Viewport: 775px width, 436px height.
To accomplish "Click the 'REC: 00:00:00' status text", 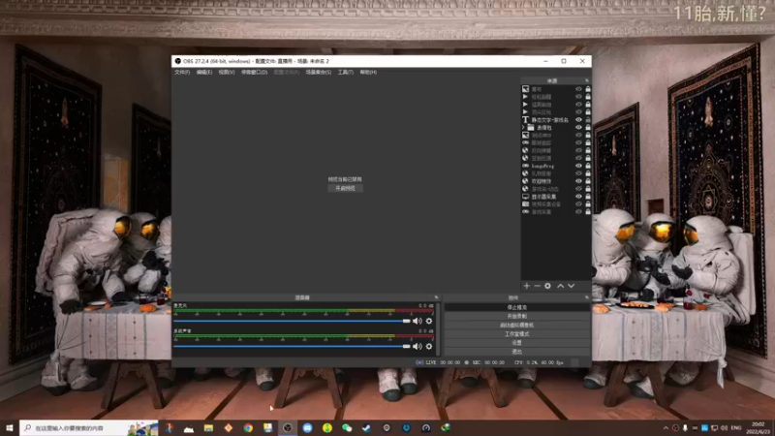I will (x=488, y=362).
